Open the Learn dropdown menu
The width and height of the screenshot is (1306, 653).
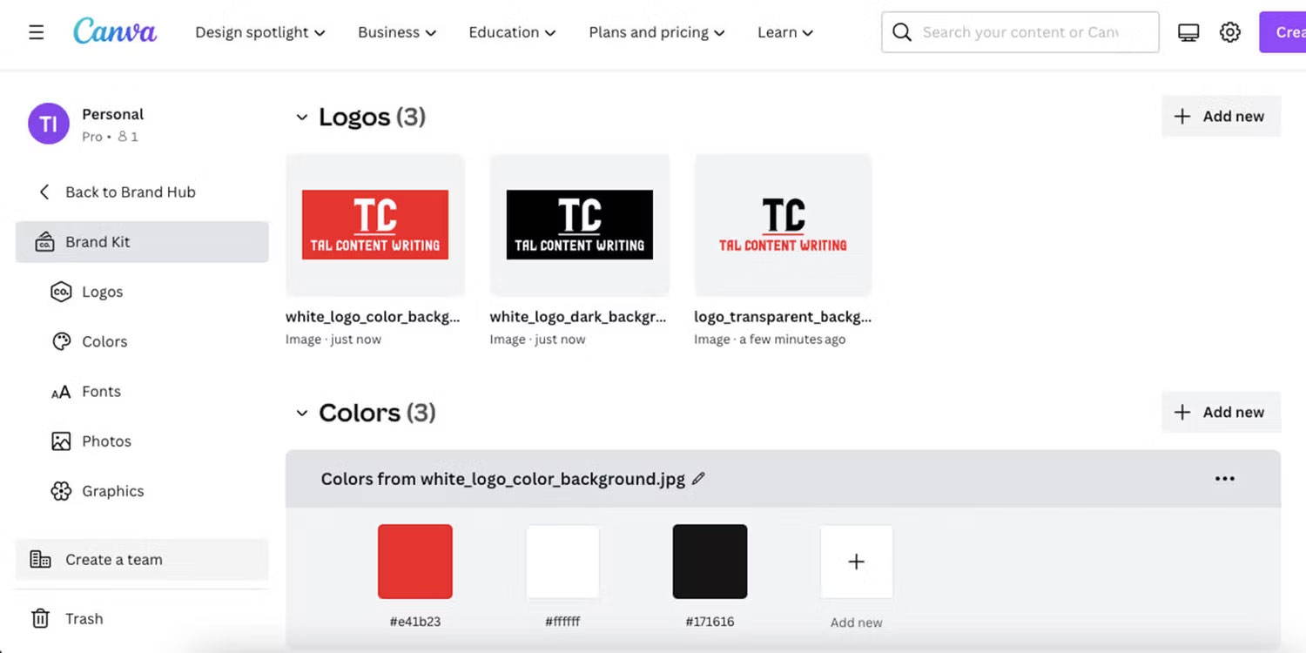[x=785, y=32]
